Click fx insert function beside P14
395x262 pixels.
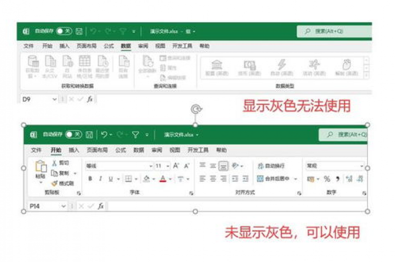100,207
